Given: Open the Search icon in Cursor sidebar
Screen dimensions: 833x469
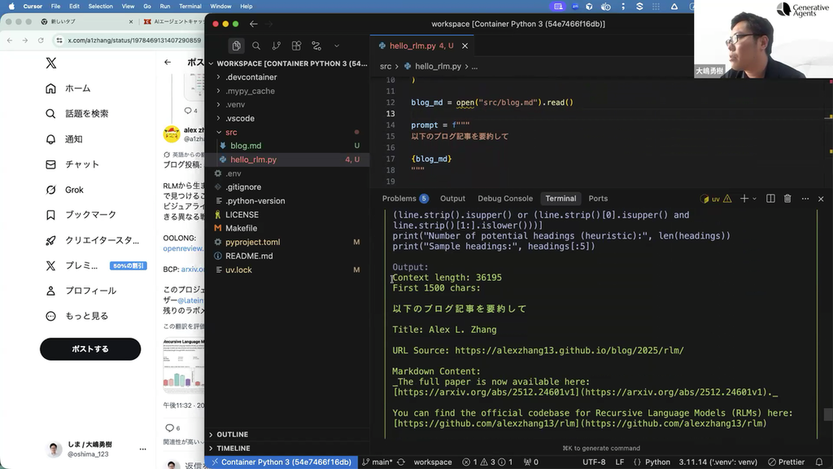Looking at the screenshot, I should [x=256, y=46].
